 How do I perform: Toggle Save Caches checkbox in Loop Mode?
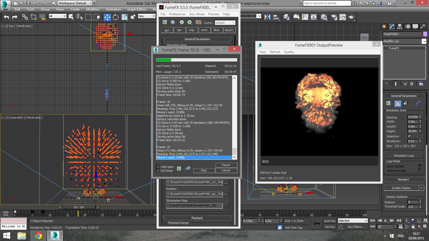click(x=420, y=166)
